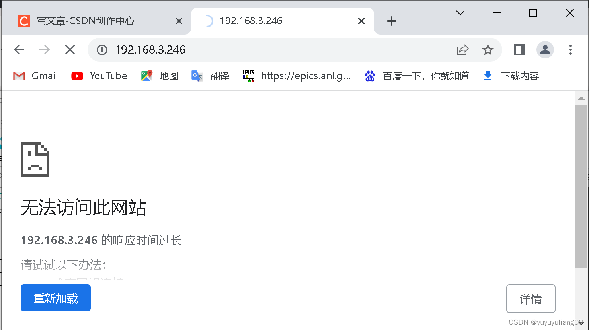This screenshot has width=589, height=330.
Task: Bookmark this page with the star icon
Action: click(x=488, y=50)
